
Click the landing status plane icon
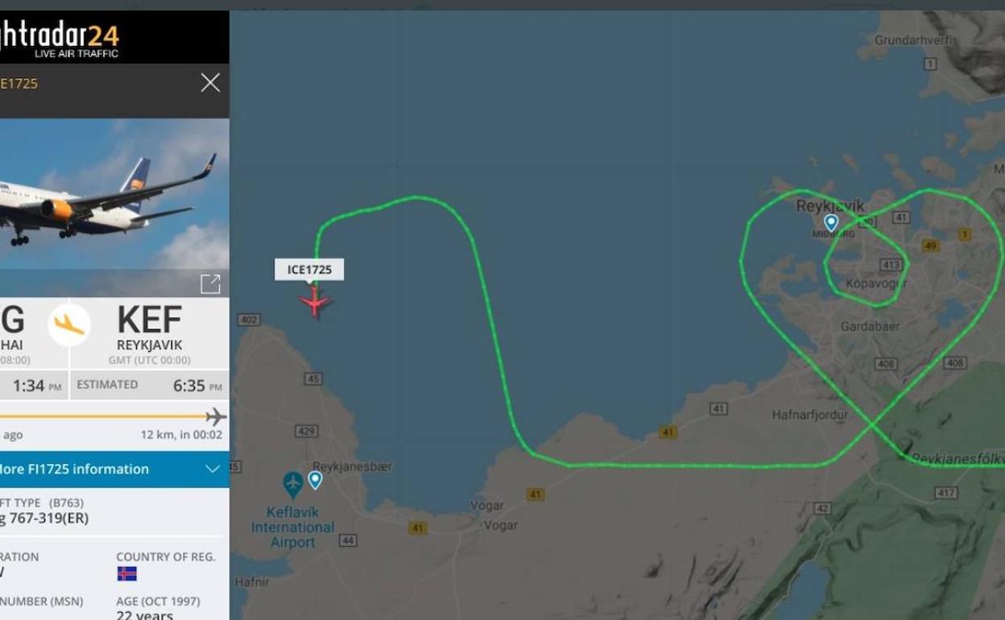(x=69, y=325)
